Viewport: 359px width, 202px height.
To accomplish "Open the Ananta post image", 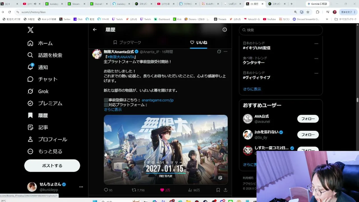I will (166, 150).
